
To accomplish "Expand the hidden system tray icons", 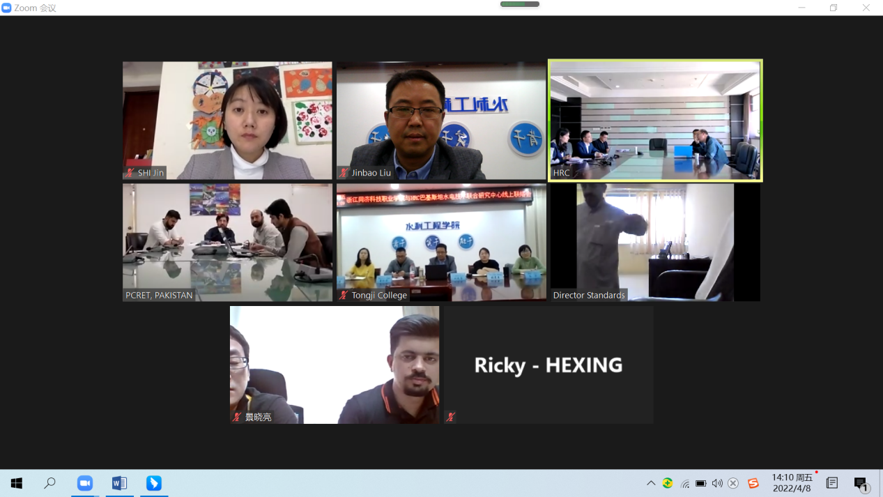I will 651,483.
